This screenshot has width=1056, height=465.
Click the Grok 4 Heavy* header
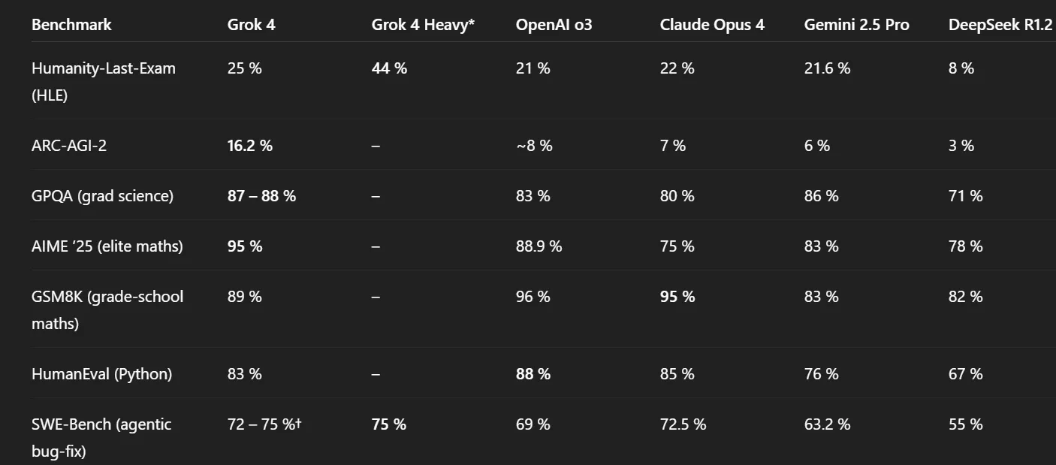pyautogui.click(x=423, y=25)
